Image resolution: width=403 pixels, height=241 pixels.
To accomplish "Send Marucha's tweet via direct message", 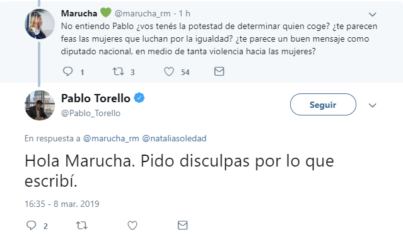I will coord(219,71).
